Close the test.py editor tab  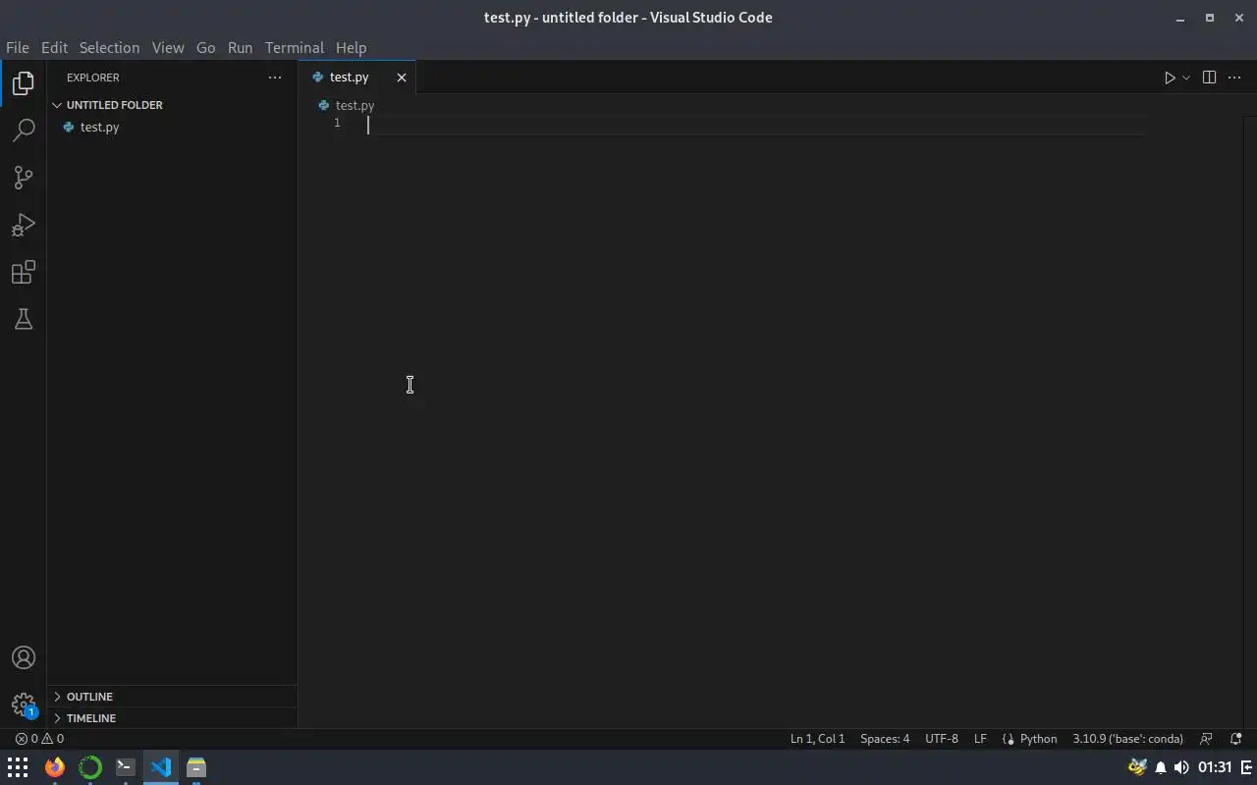[401, 78]
